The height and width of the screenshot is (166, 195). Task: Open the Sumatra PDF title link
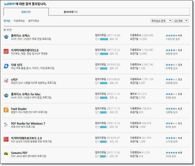(x=19, y=153)
